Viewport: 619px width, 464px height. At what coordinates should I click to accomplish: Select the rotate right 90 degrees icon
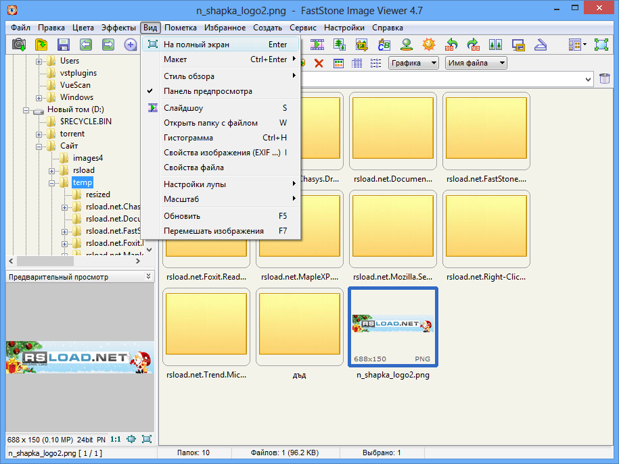click(x=473, y=44)
